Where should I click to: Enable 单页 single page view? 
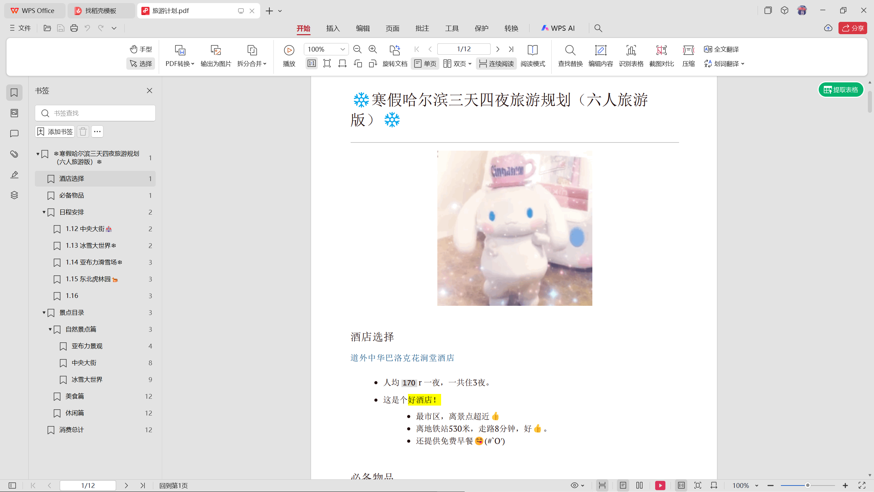tap(425, 64)
